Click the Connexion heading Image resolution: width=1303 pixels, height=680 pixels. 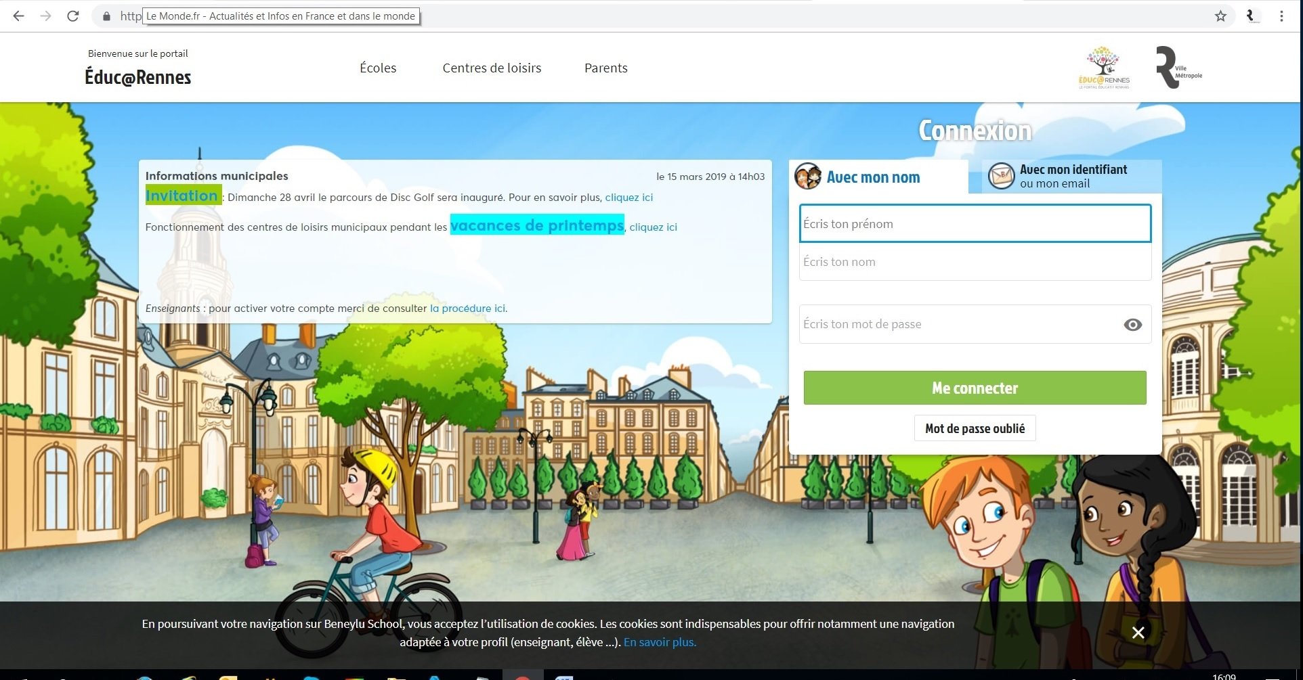click(975, 131)
